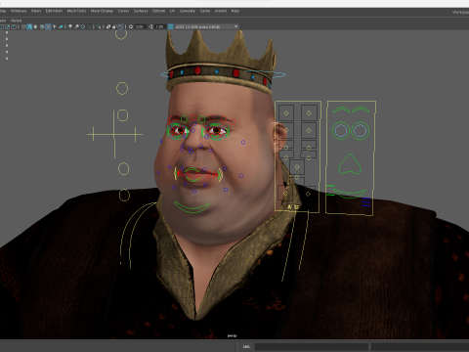Open the Generate menu
The width and height of the screenshot is (469, 352).
188,11
